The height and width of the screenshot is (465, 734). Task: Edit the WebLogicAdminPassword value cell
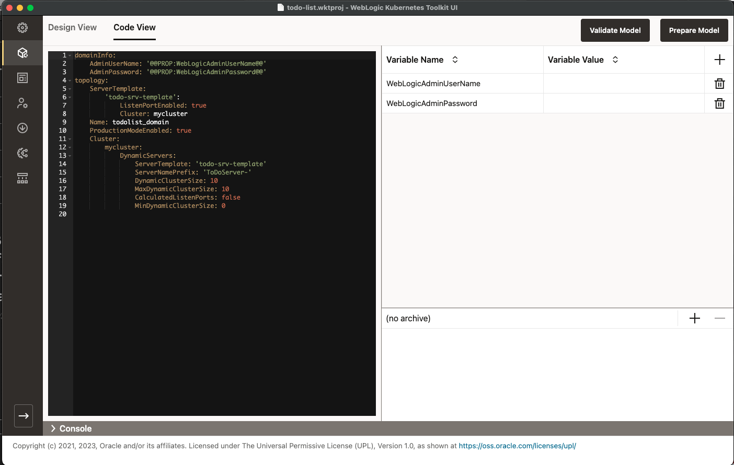click(x=624, y=103)
